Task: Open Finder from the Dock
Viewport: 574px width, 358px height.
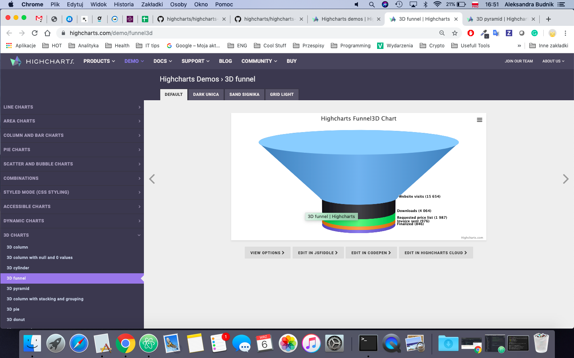Action: coord(32,343)
